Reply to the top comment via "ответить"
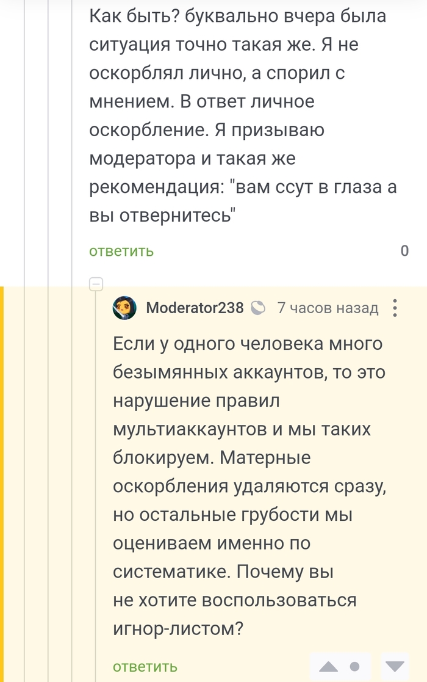 tap(121, 251)
